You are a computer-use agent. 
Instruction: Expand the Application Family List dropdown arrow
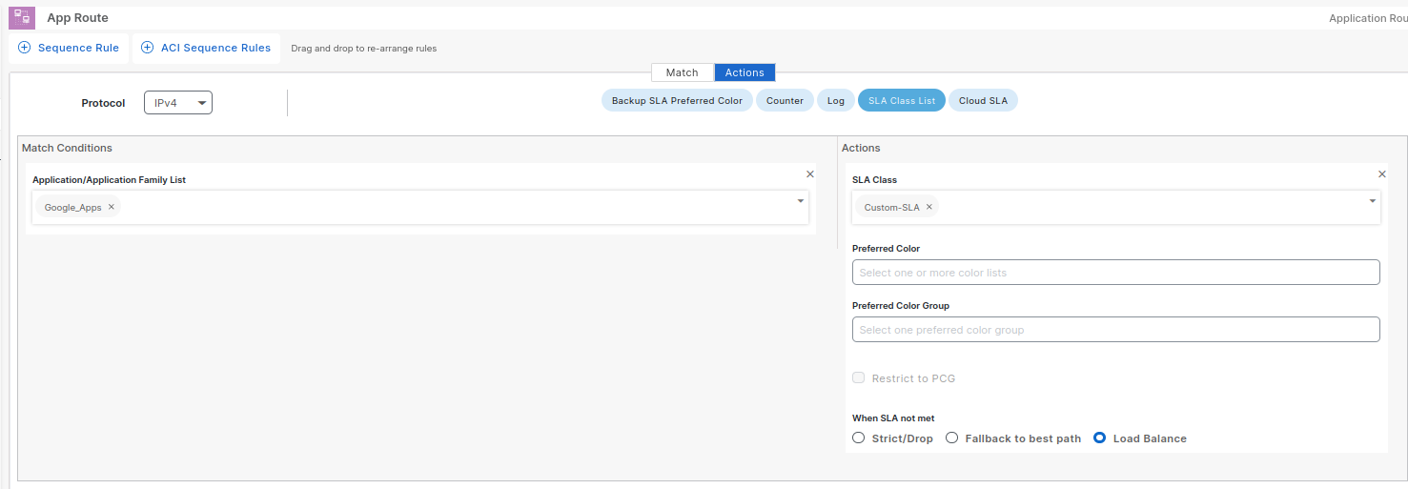pyautogui.click(x=801, y=201)
